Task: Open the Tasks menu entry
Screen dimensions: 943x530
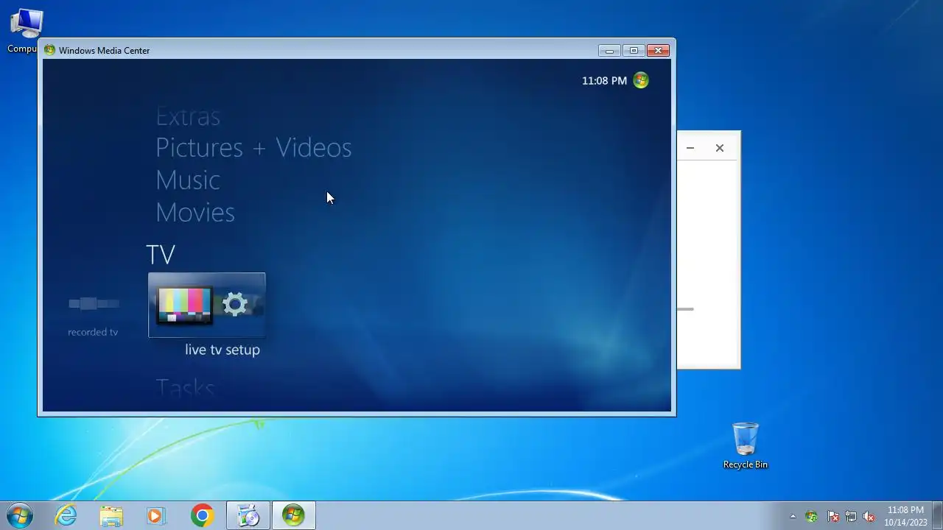Action: click(x=185, y=388)
